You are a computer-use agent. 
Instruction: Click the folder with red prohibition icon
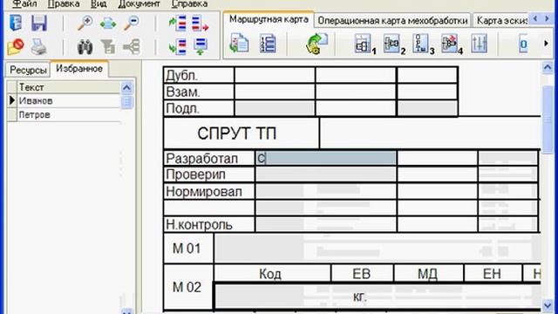[16, 46]
